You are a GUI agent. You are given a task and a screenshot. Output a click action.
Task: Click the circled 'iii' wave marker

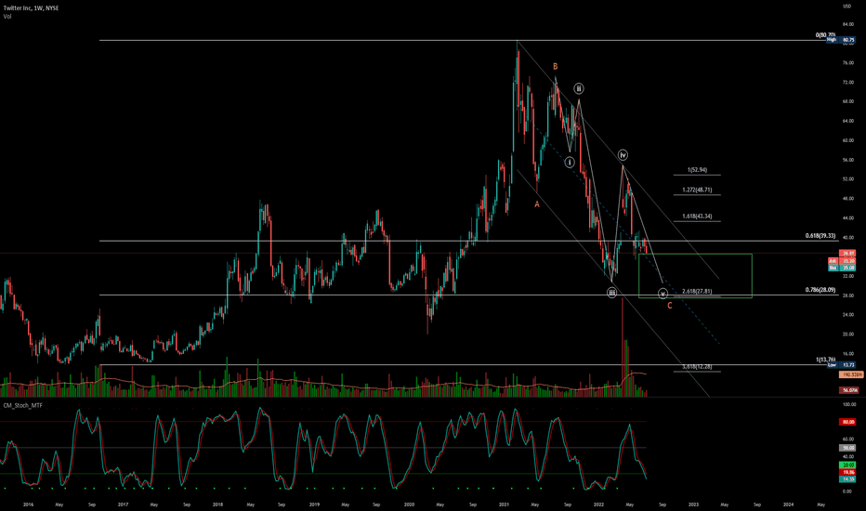point(611,293)
